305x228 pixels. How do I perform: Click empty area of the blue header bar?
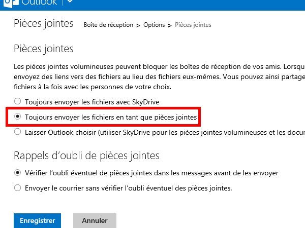click(x=187, y=5)
